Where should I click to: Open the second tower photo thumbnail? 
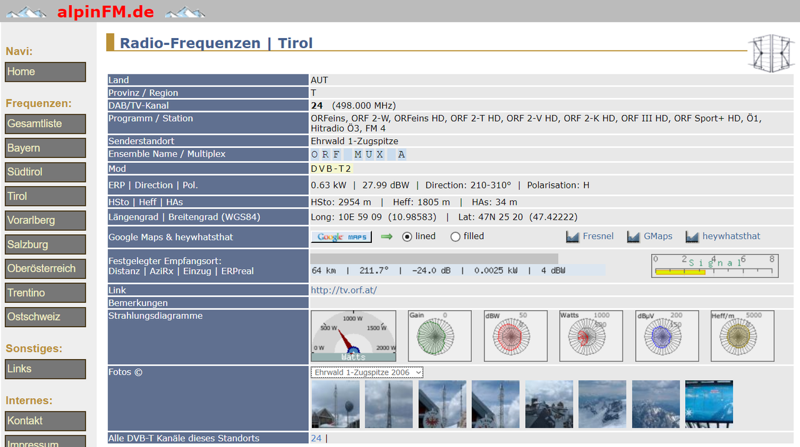point(389,404)
